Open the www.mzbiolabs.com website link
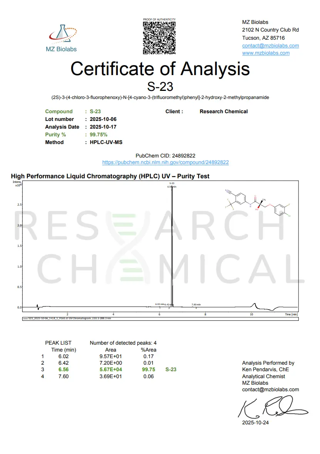This screenshot has height=454, width=320. pos(266,53)
